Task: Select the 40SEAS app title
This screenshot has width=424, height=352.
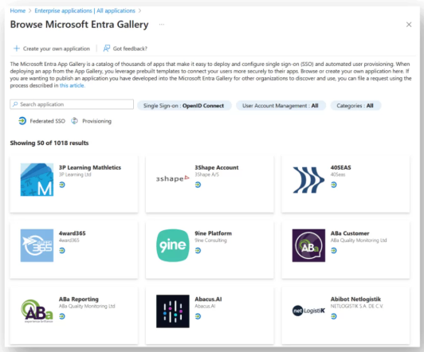Action: pos(341,167)
